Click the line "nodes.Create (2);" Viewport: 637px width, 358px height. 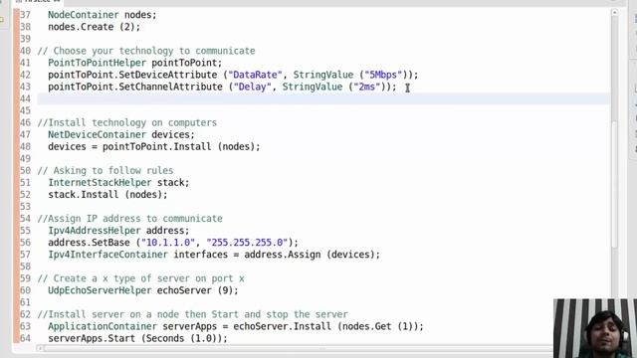pos(94,27)
